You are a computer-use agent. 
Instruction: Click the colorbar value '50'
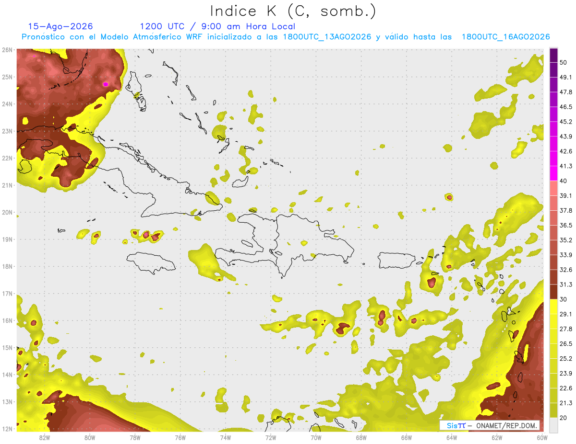point(564,62)
